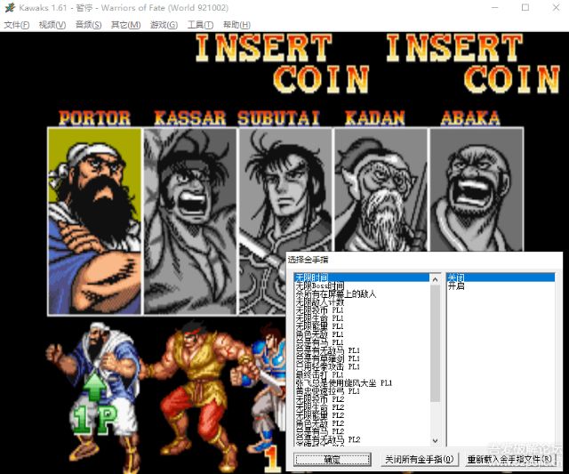The width and height of the screenshot is (569, 474).
Task: Click Kassar's full-body fighter sprite
Action: coord(196,396)
